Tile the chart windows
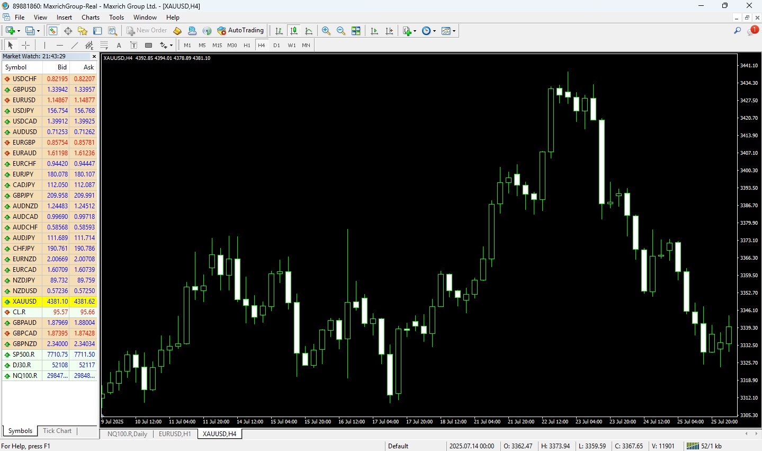Viewport: 762px width, 451px height. point(356,31)
